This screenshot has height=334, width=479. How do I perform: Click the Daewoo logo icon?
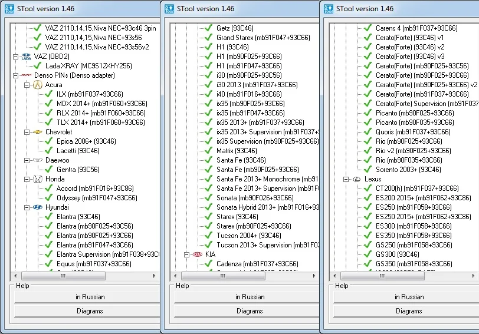coord(38,160)
